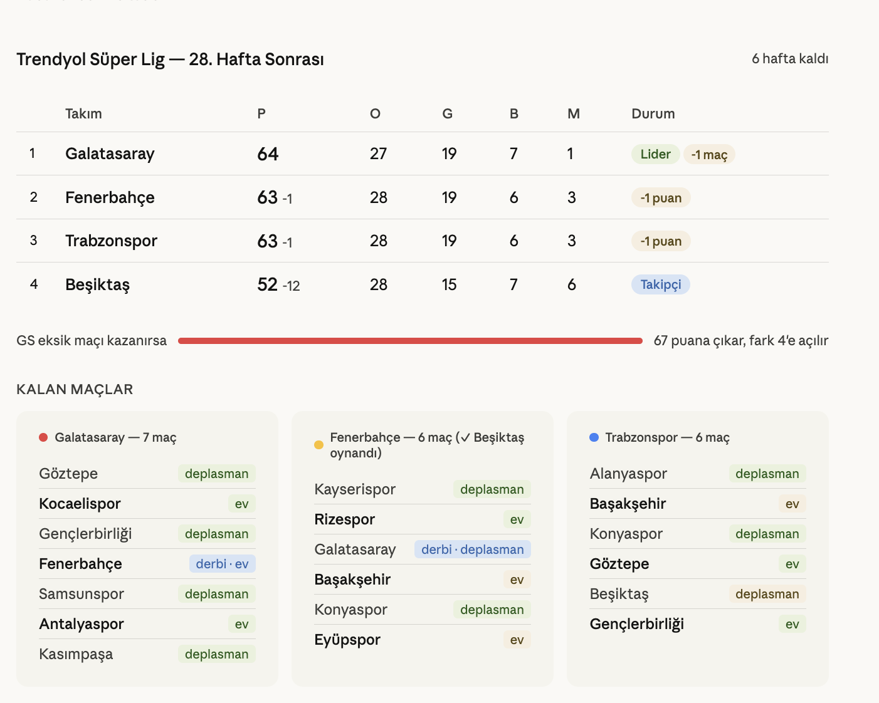The width and height of the screenshot is (879, 703).
Task: Click the derbi · ev tag for Fenerbahçe match
Action: click(x=222, y=564)
